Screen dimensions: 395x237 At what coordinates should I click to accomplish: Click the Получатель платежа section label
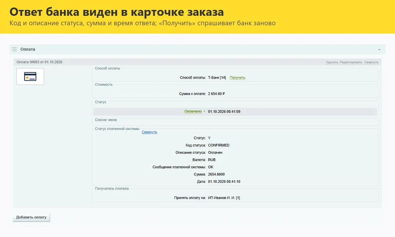click(x=112, y=188)
